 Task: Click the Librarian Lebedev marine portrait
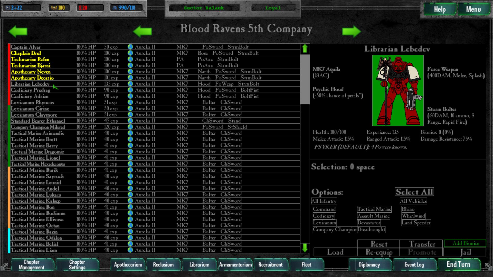(x=398, y=90)
